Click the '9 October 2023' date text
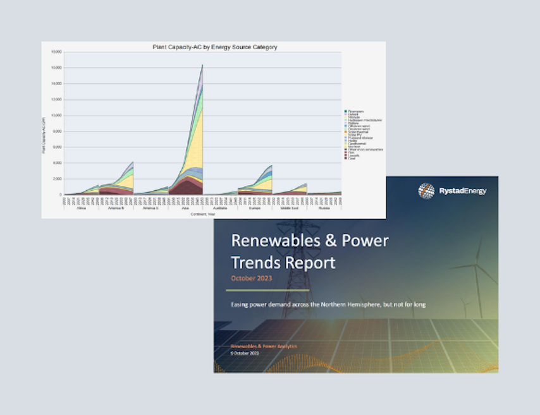 (245, 353)
